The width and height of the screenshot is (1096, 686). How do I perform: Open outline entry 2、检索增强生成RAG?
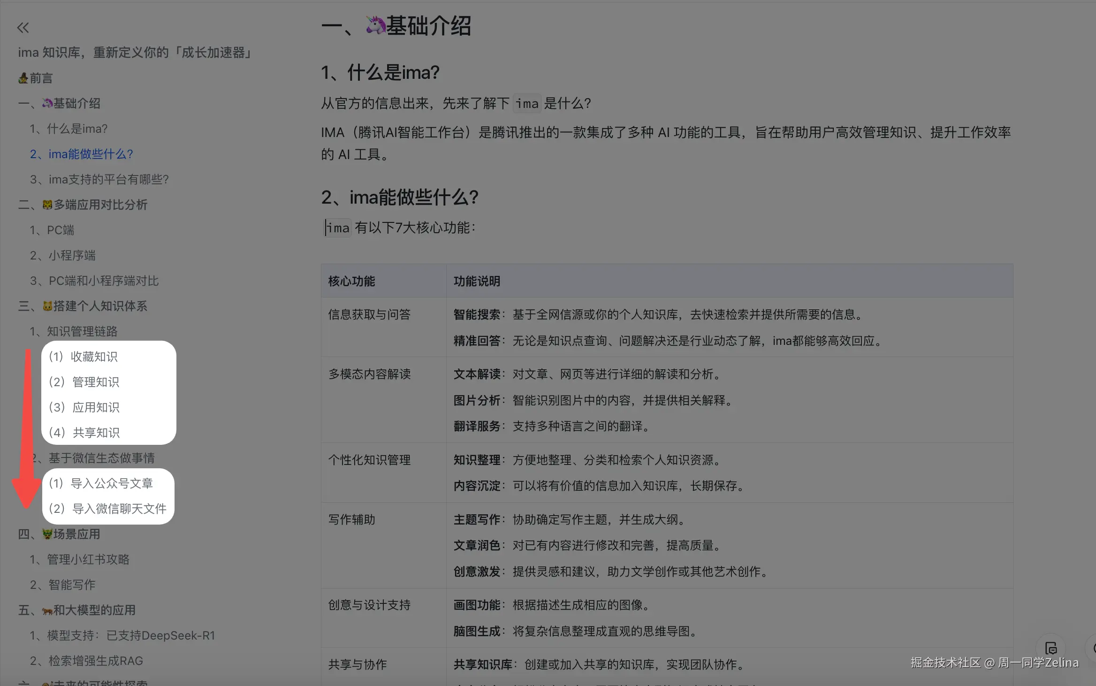[x=87, y=661]
